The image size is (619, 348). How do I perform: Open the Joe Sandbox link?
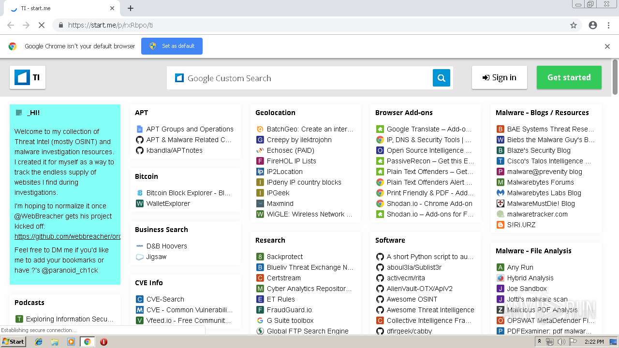pyautogui.click(x=527, y=289)
